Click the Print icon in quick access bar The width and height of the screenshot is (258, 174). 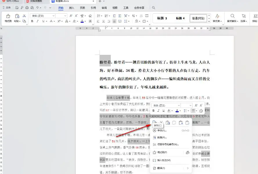(27, 8)
